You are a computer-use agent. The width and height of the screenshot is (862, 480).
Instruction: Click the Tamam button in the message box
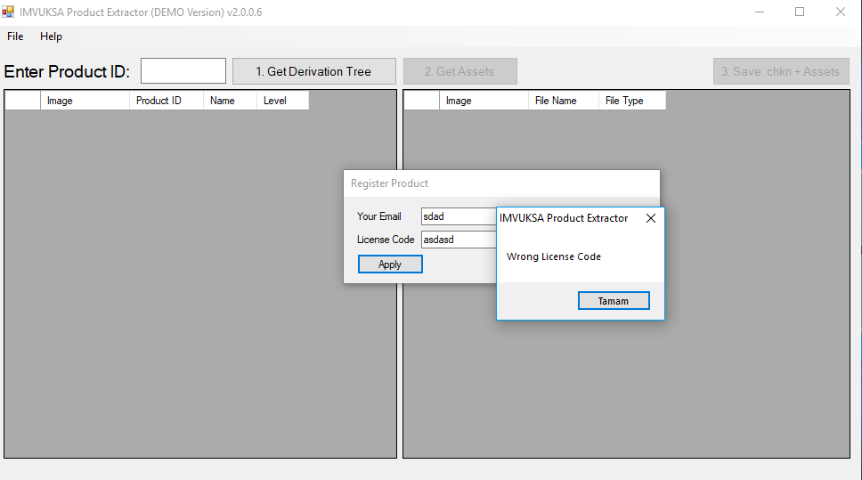[614, 301]
